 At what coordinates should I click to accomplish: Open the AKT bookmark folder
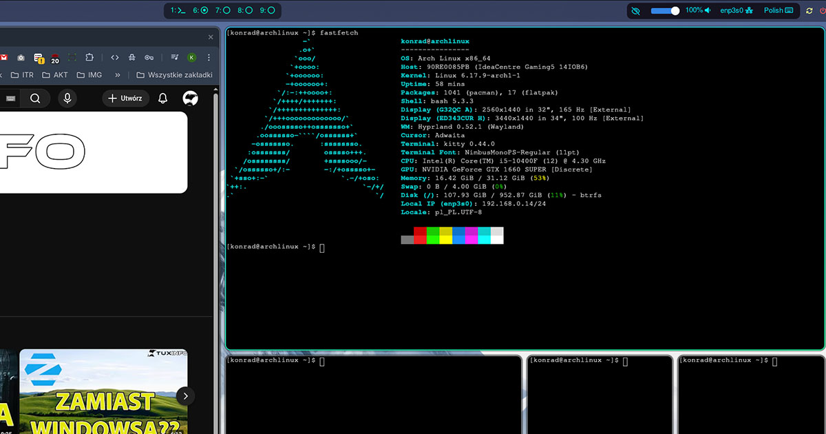tap(55, 75)
